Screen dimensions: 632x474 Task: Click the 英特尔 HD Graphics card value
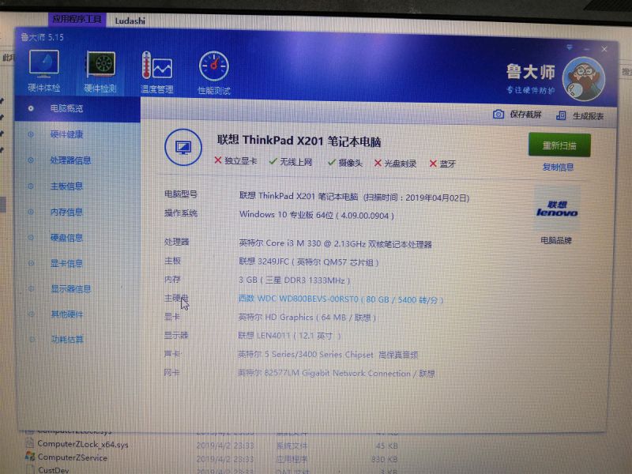pyautogui.click(x=307, y=318)
